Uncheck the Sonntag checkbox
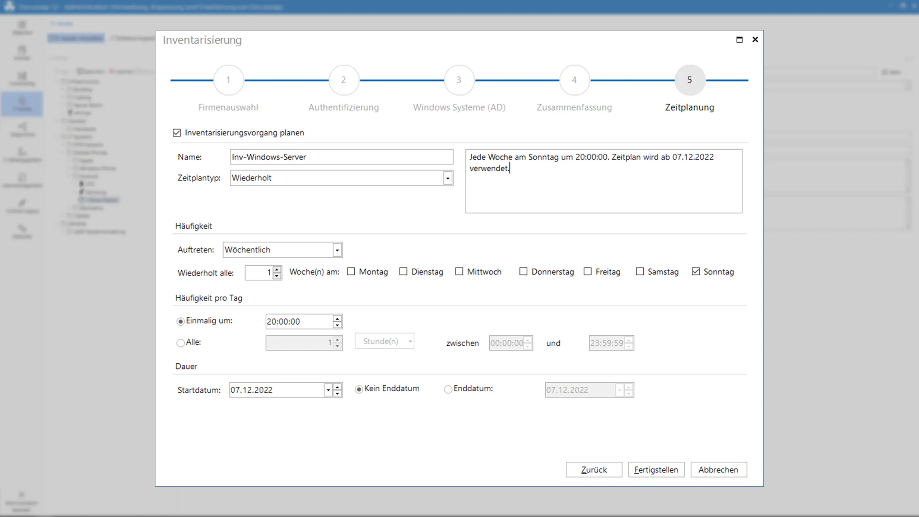Viewport: 919px width, 517px height. click(696, 272)
